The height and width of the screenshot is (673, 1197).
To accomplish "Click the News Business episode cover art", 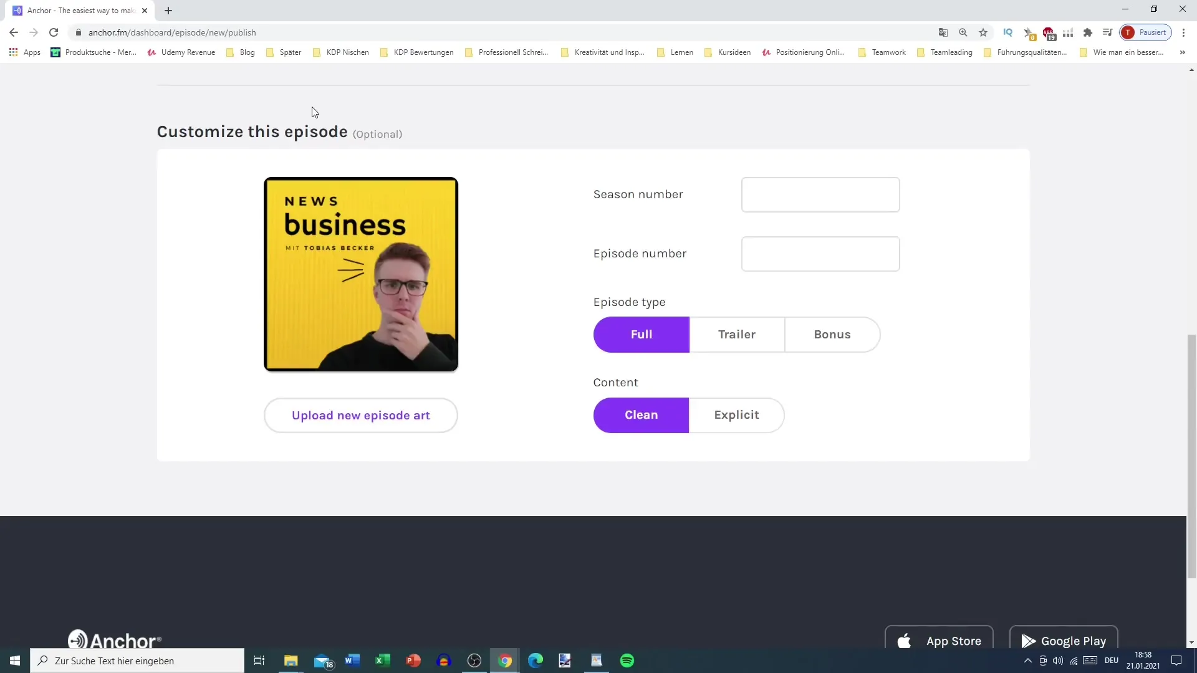I will (x=361, y=274).
